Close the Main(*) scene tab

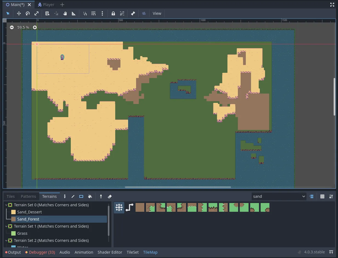coord(29,5)
